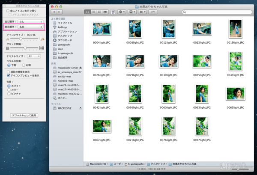The width and height of the screenshot is (257, 175).
Task: Switch Finder to Cover Flow view
Action: [105, 12]
